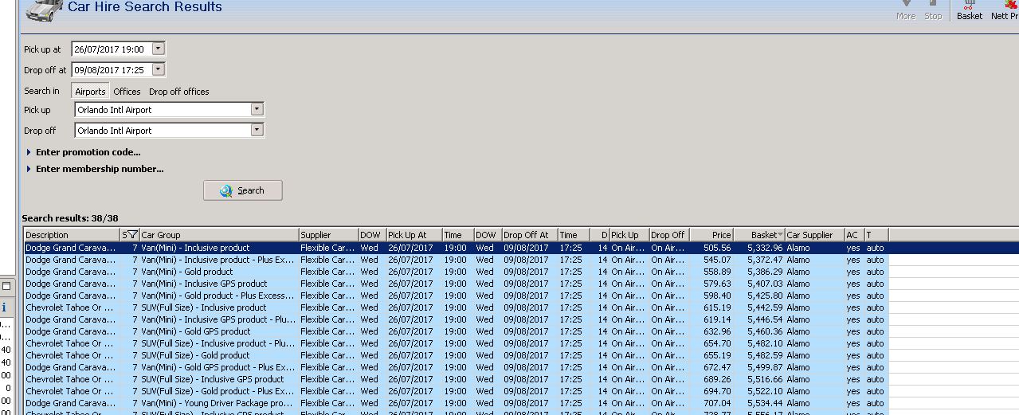Click the filter funnel icon in S column
This screenshot has width=1019, height=415.
coord(132,235)
